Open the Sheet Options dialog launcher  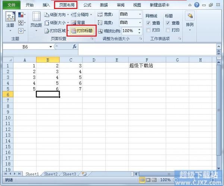point(180,39)
